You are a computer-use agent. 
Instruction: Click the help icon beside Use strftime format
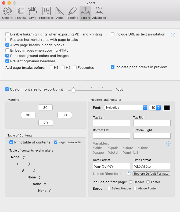point(129,174)
